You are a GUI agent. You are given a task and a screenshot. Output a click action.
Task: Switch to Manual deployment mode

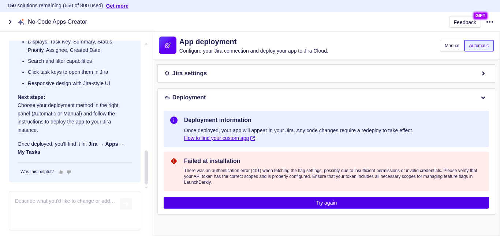(x=452, y=46)
